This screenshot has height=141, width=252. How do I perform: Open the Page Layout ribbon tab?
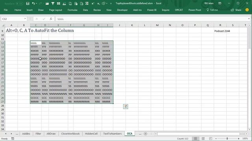(x=56, y=10)
